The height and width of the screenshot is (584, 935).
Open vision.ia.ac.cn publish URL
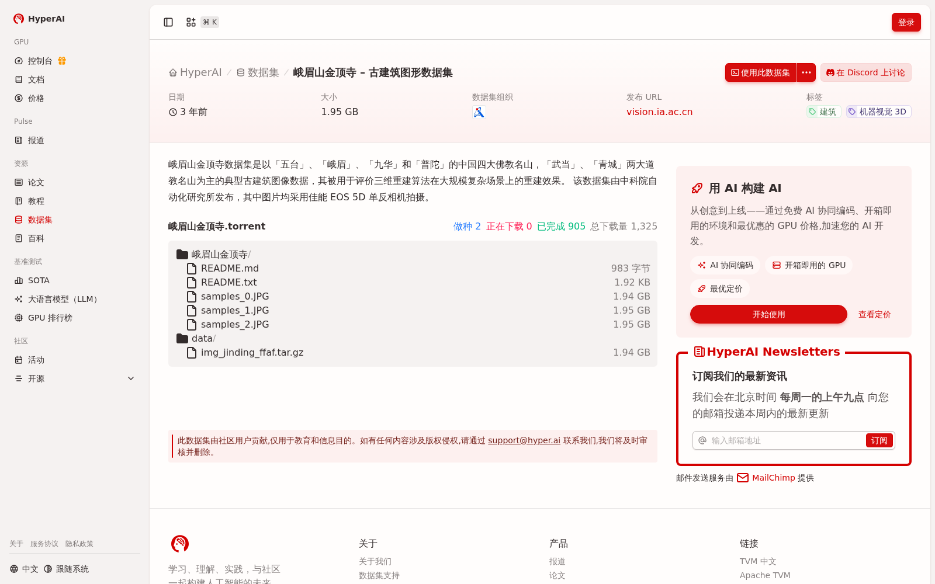click(x=659, y=112)
